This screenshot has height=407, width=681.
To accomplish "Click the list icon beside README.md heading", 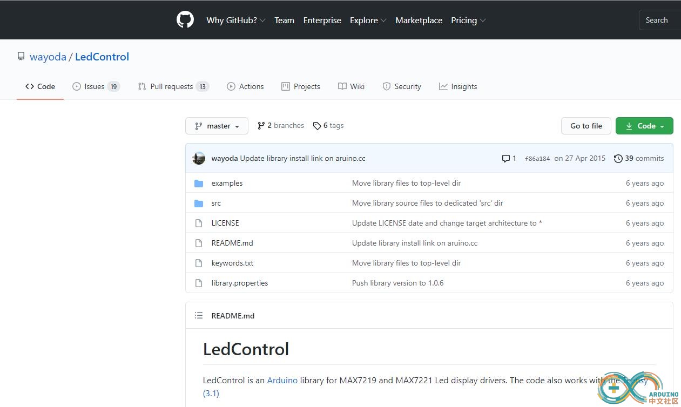I will 199,316.
